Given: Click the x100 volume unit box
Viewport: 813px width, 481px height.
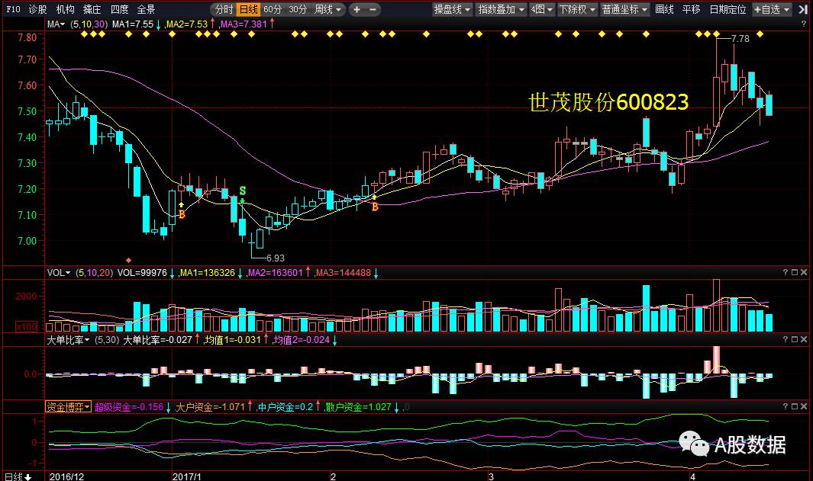Looking at the screenshot, I should click(x=27, y=327).
